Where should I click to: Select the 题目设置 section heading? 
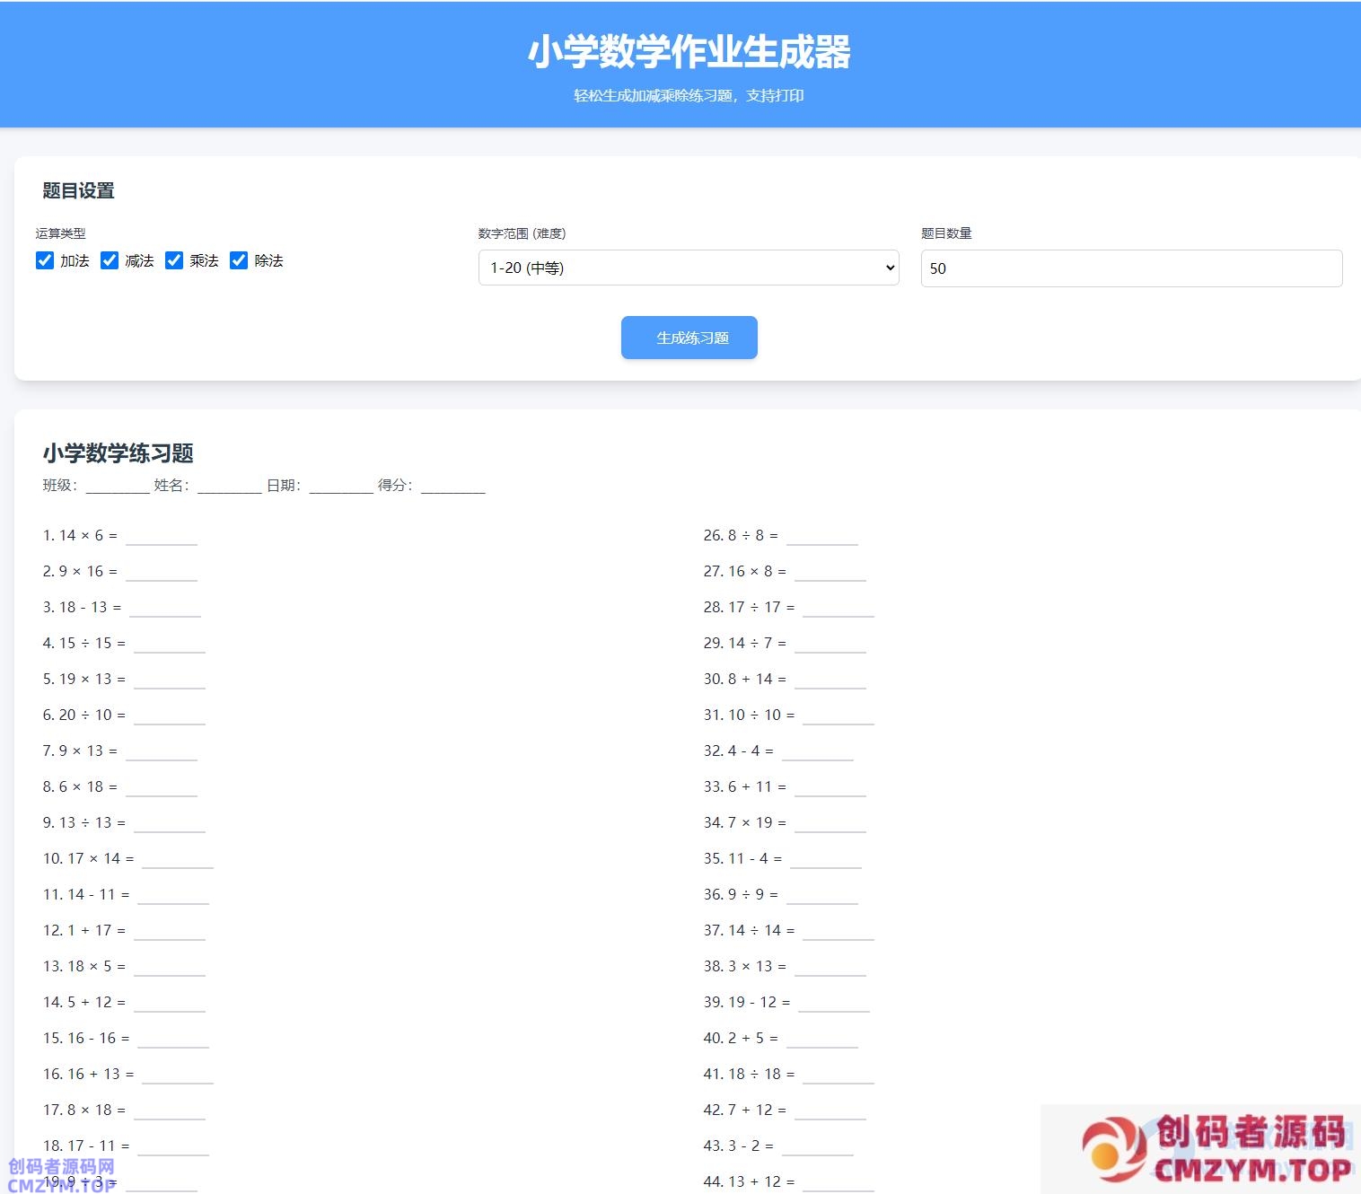79,190
